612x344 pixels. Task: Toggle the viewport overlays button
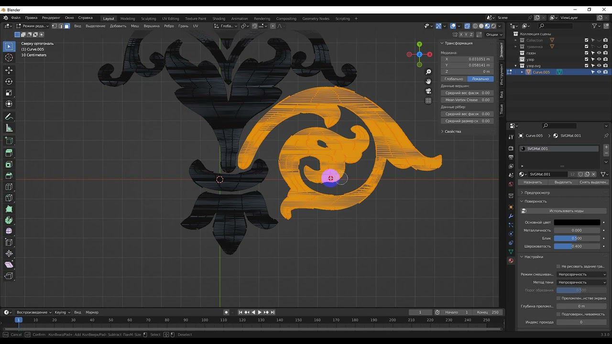[x=453, y=26]
